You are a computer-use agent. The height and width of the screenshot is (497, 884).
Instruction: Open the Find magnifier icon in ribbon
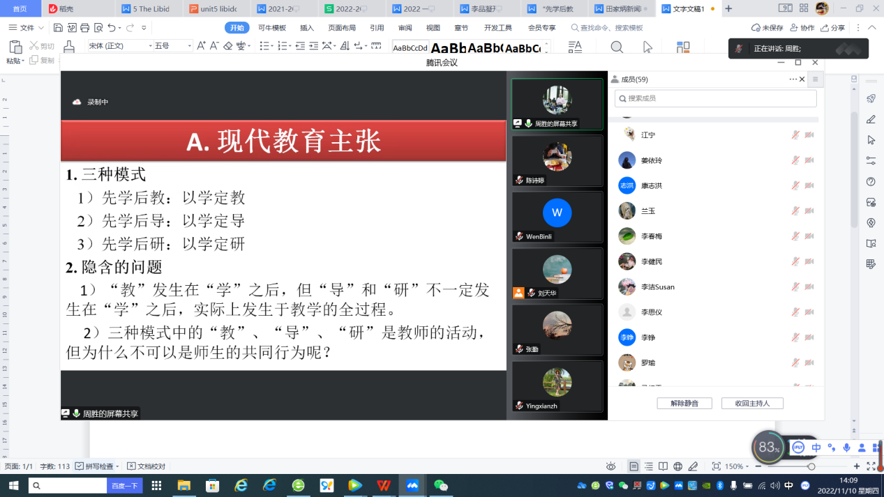[617, 47]
